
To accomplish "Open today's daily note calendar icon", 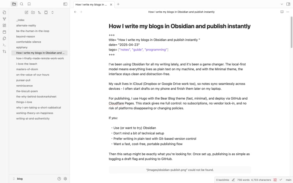I will (4, 32).
